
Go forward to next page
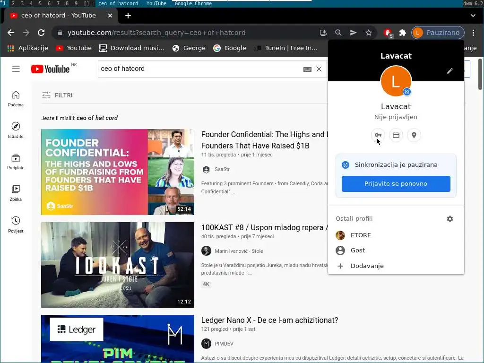(26, 33)
